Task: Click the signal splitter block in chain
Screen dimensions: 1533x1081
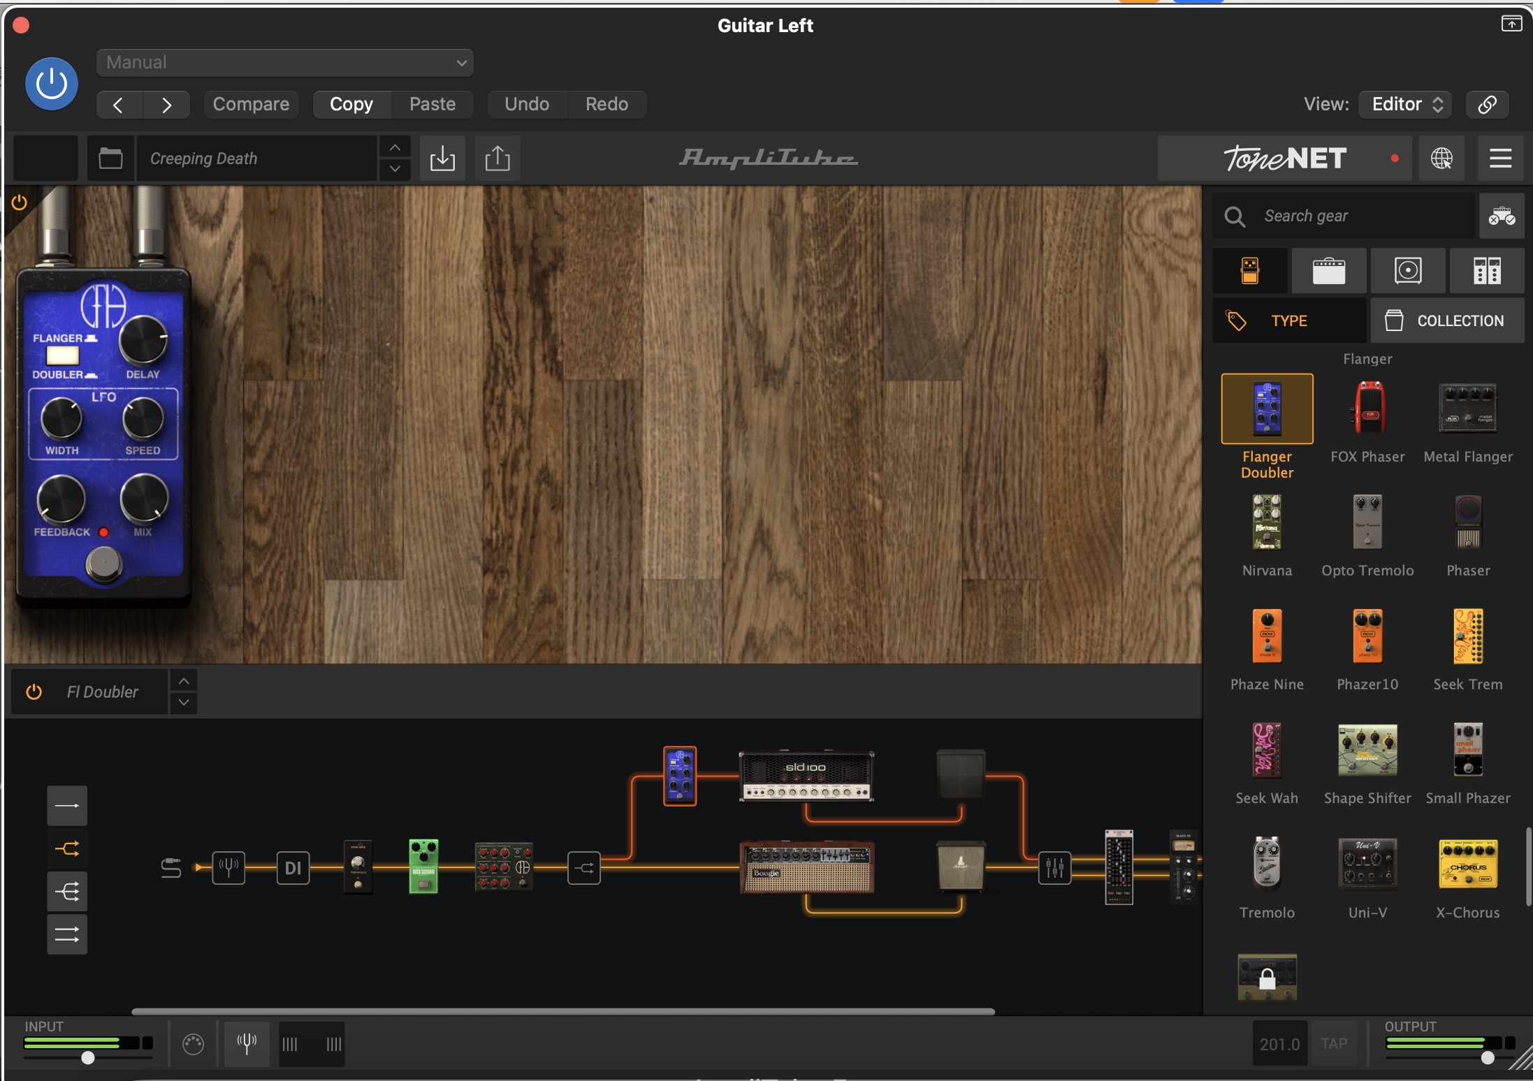Action: point(584,868)
